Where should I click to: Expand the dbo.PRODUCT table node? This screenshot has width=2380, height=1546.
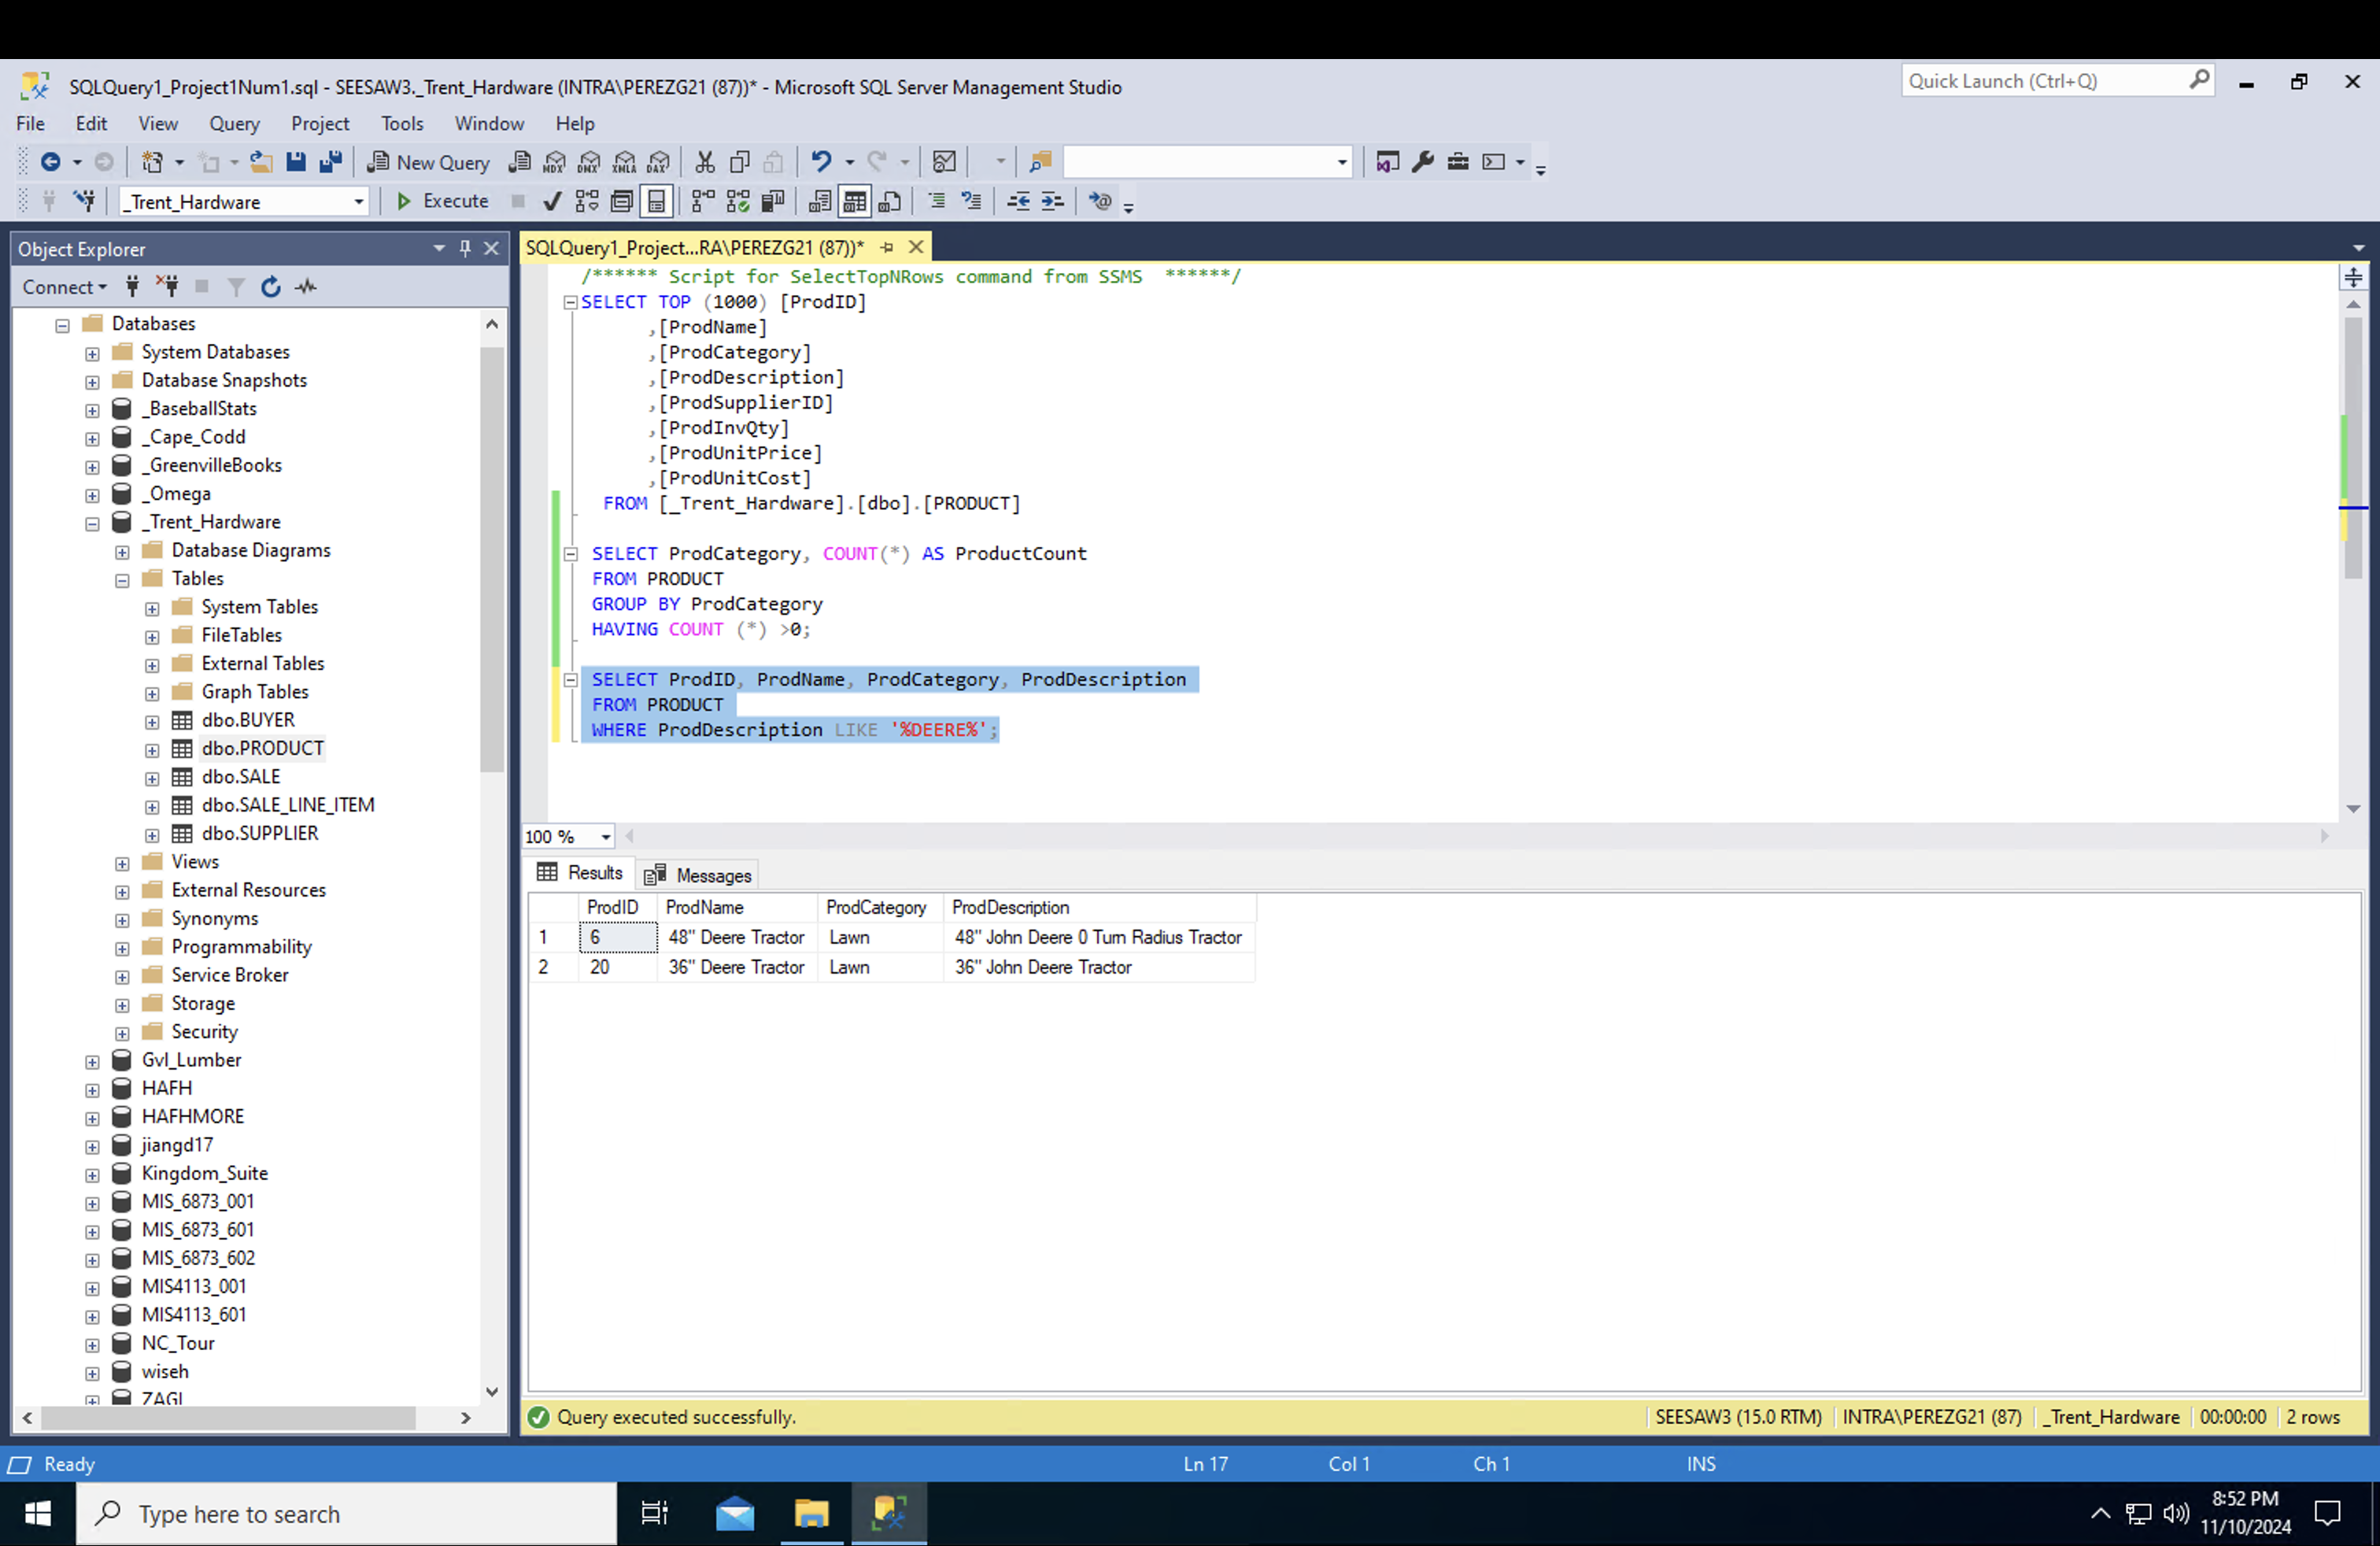tap(152, 749)
